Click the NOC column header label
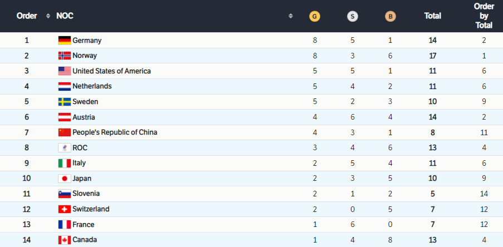 click(x=65, y=16)
